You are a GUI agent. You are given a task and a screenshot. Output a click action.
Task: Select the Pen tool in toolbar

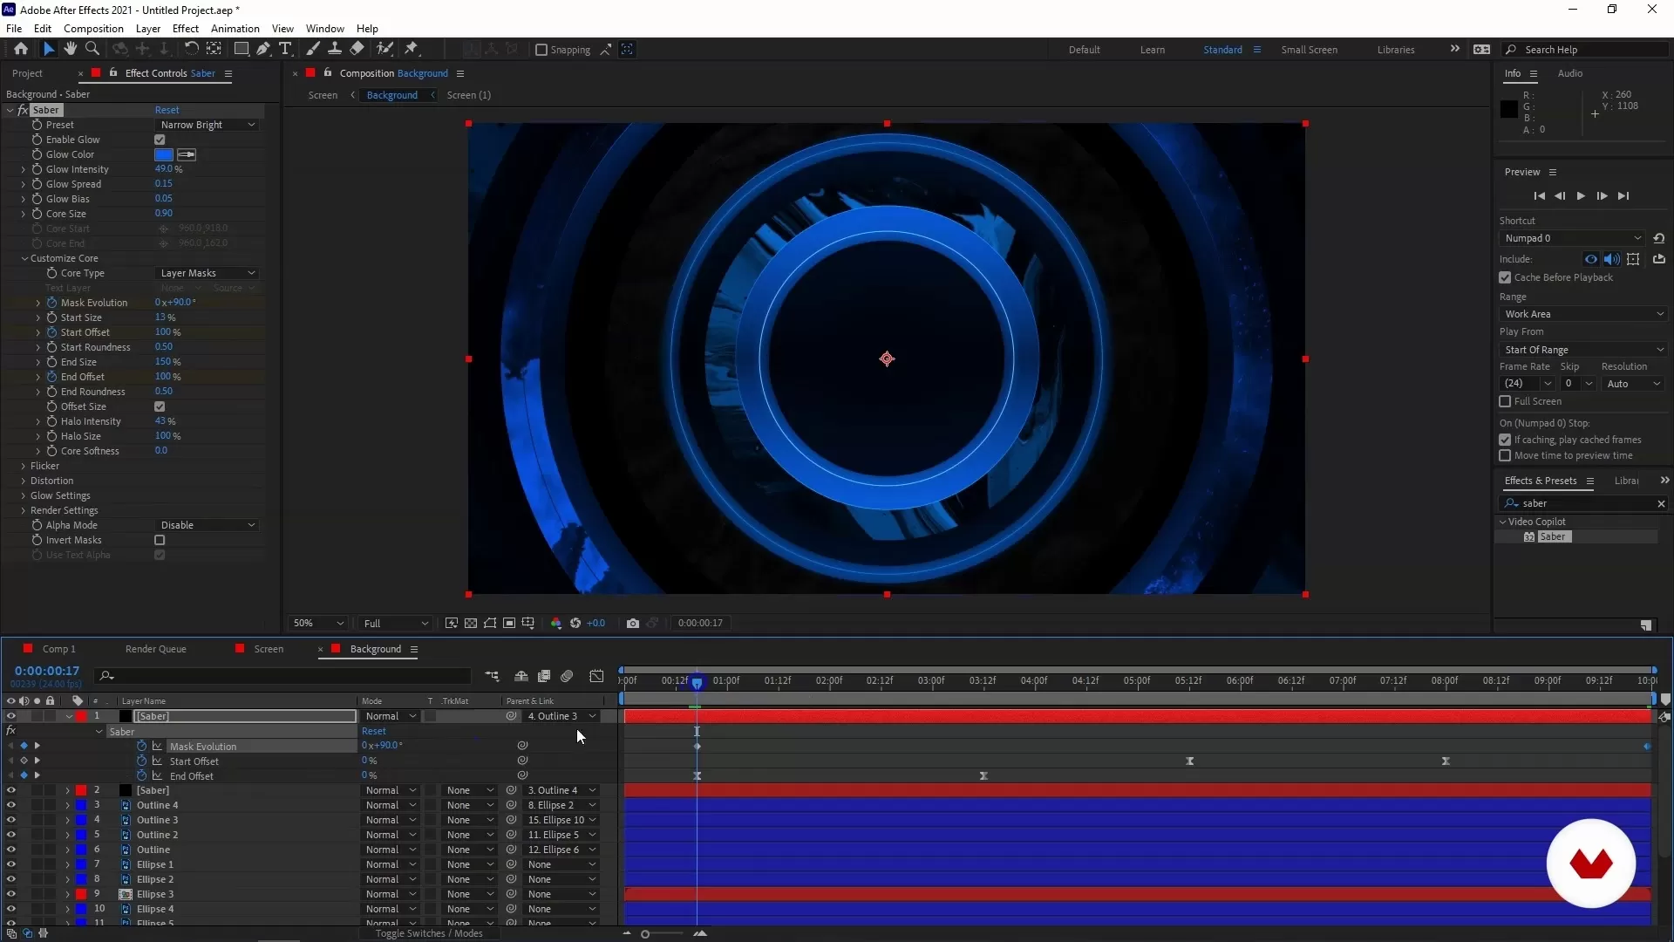(262, 49)
